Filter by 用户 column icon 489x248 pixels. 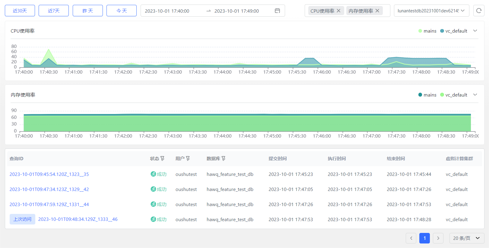[188, 159]
